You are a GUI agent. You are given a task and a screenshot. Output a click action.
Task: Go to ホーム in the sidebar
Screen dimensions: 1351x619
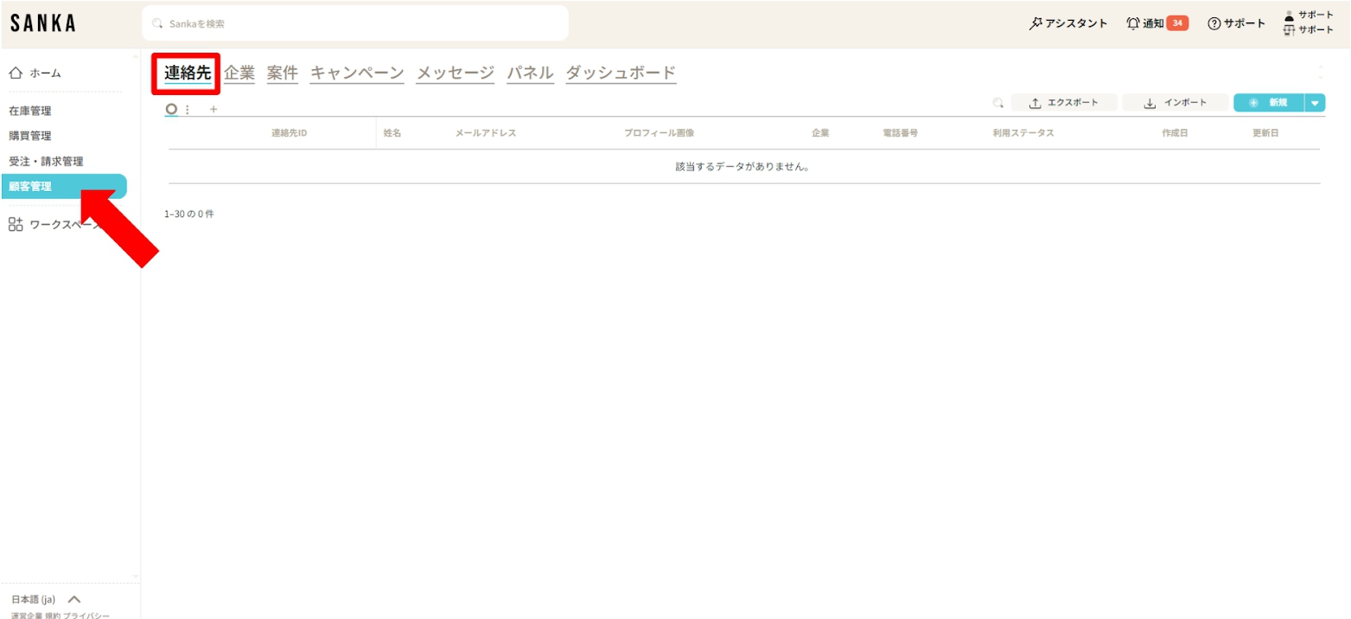click(35, 73)
